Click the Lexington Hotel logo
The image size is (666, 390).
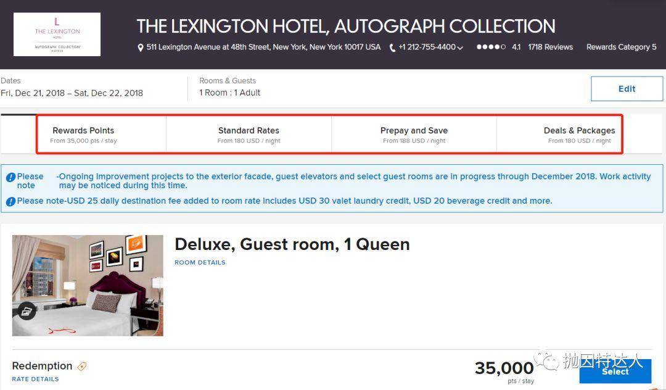click(57, 35)
